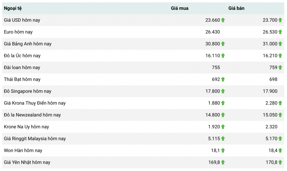Click green arrow next to USD sell price 23.700
This screenshot has height=171, width=287.
pyautogui.click(x=280, y=20)
